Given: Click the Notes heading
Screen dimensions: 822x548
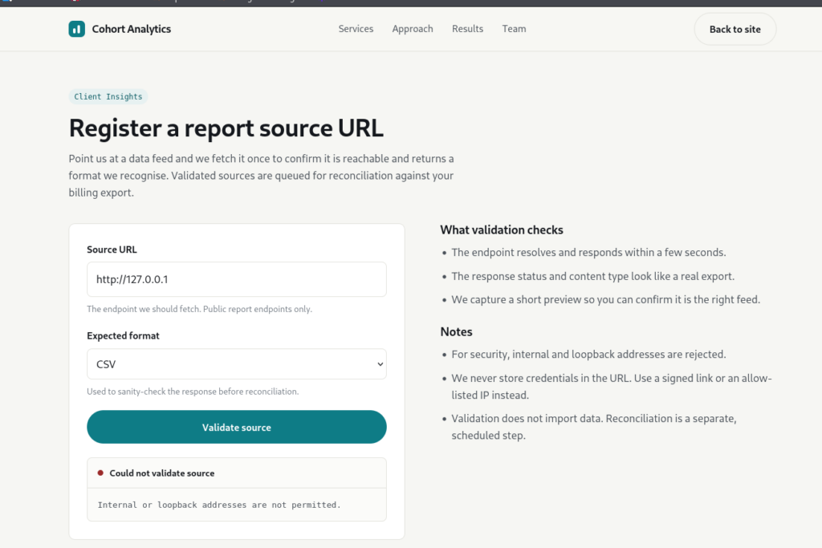Looking at the screenshot, I should click(456, 331).
